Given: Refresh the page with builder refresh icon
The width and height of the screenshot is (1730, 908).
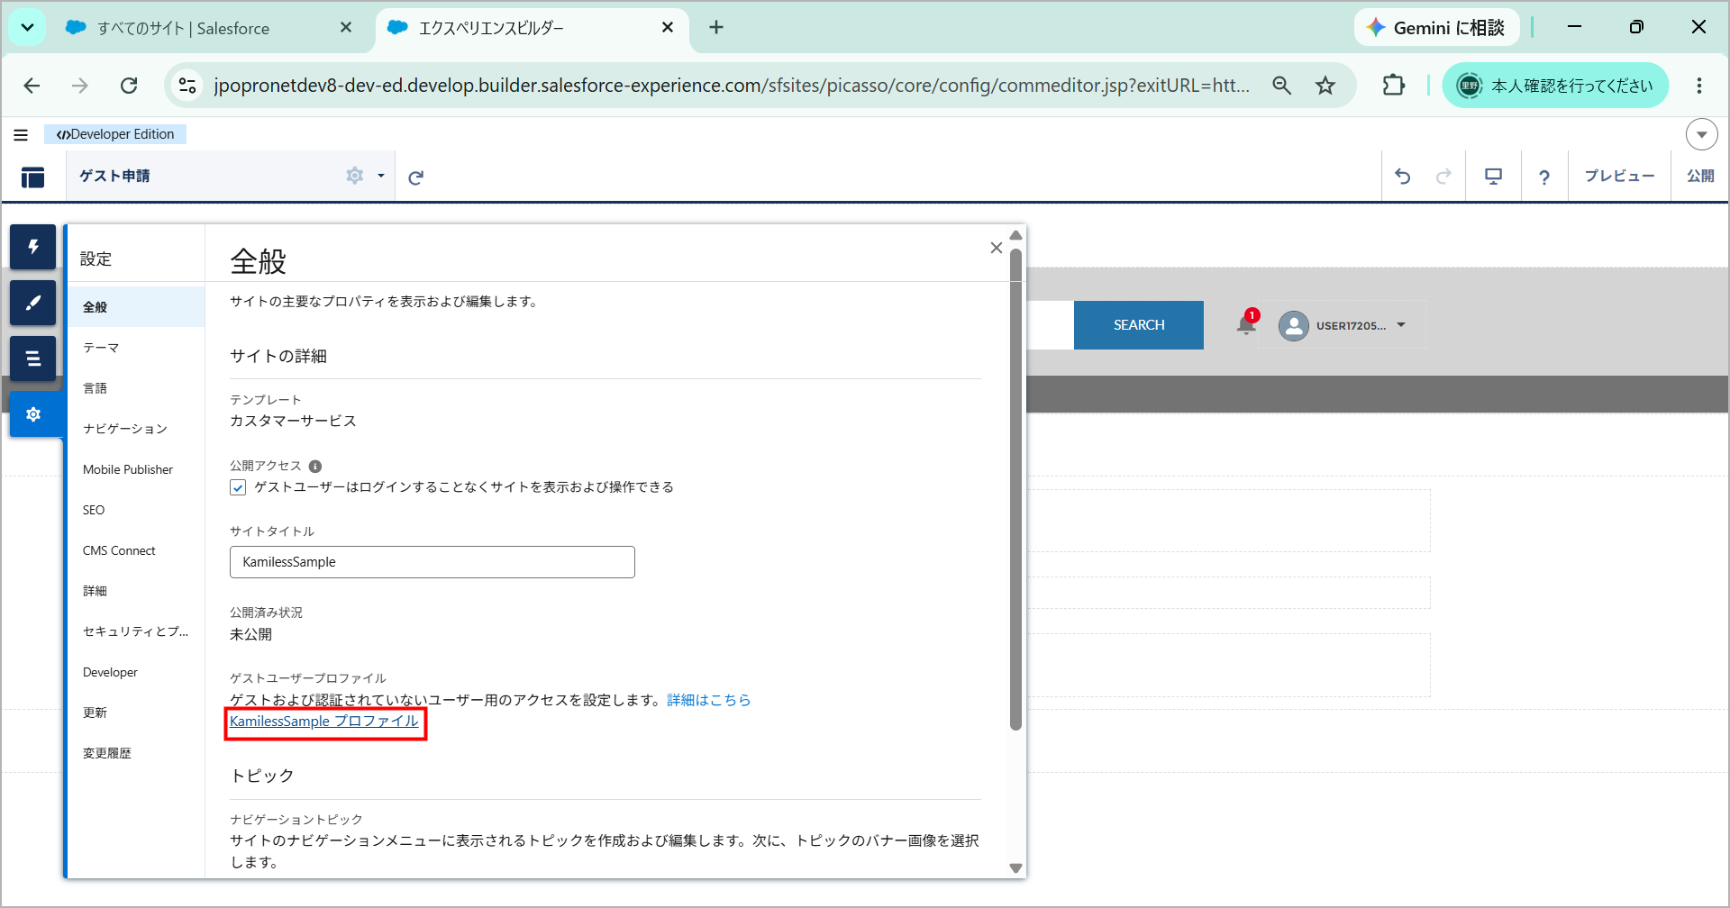Looking at the screenshot, I should pos(415,177).
